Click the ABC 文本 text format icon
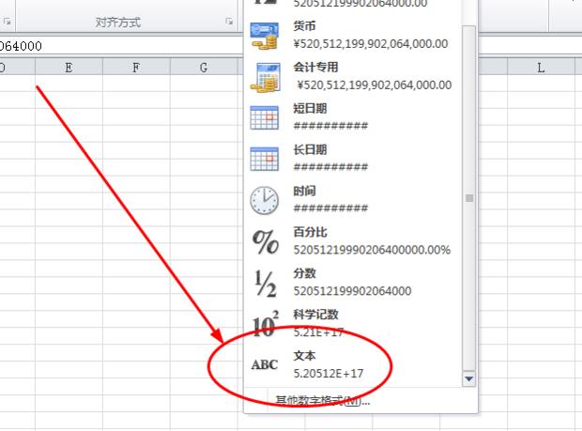 [265, 364]
